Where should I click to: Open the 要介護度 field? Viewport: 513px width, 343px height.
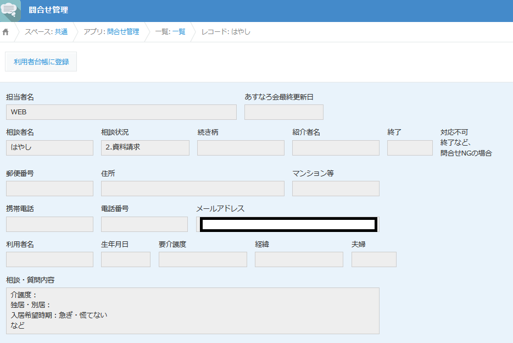pos(203,259)
